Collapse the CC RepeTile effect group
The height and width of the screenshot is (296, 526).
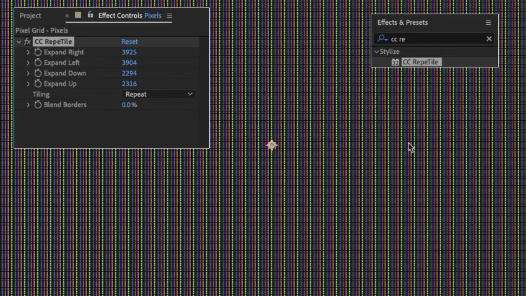[x=19, y=41]
